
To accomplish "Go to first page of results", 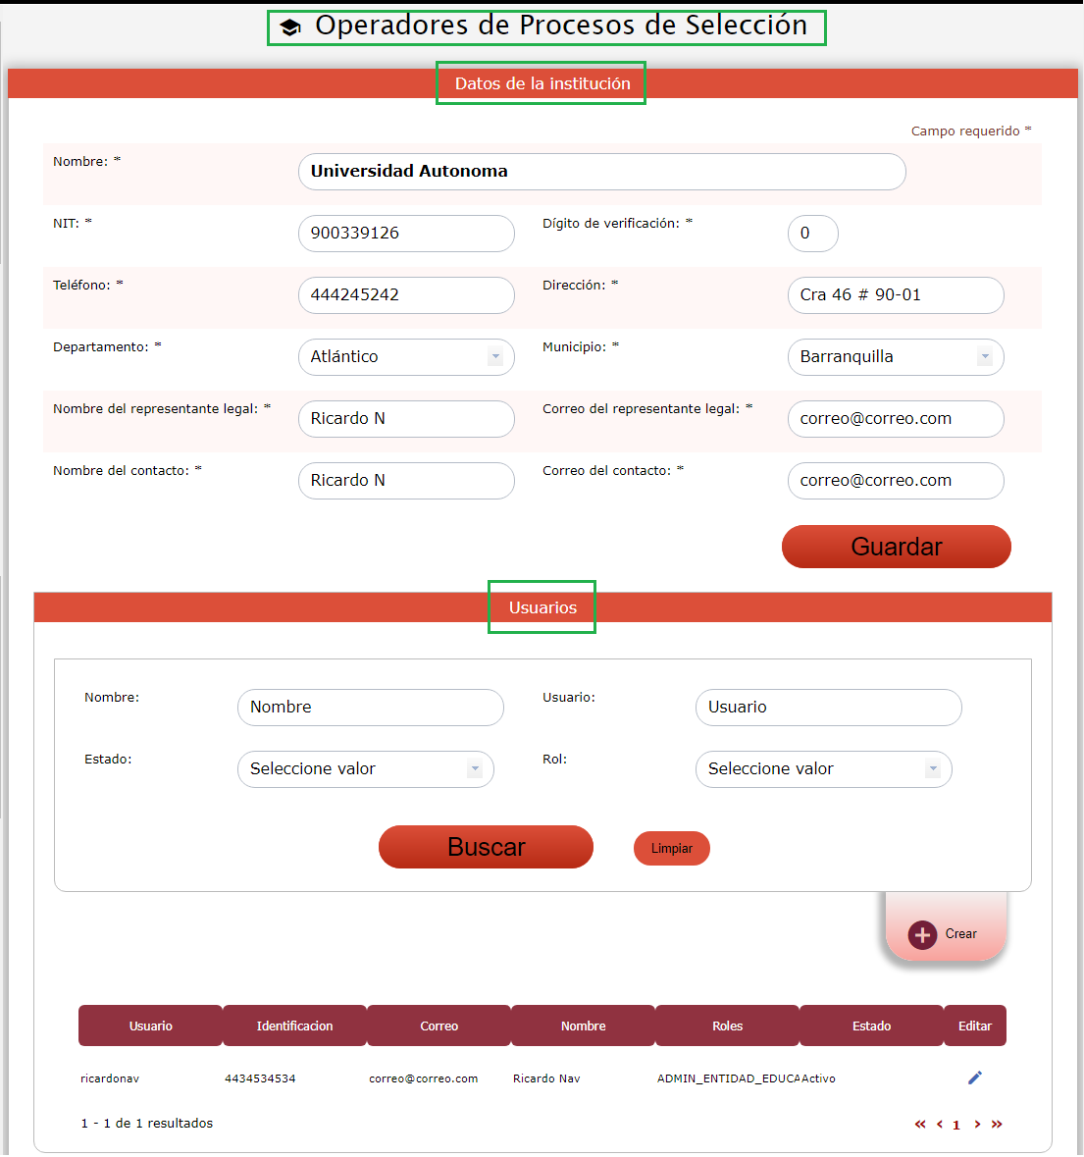I will [x=920, y=1125].
